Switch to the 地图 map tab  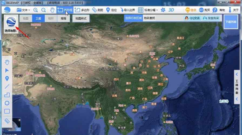pyautogui.click(x=26, y=19)
